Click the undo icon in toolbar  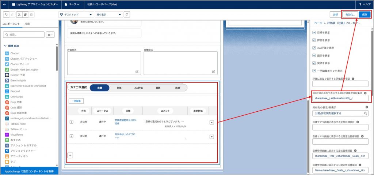(6, 15)
